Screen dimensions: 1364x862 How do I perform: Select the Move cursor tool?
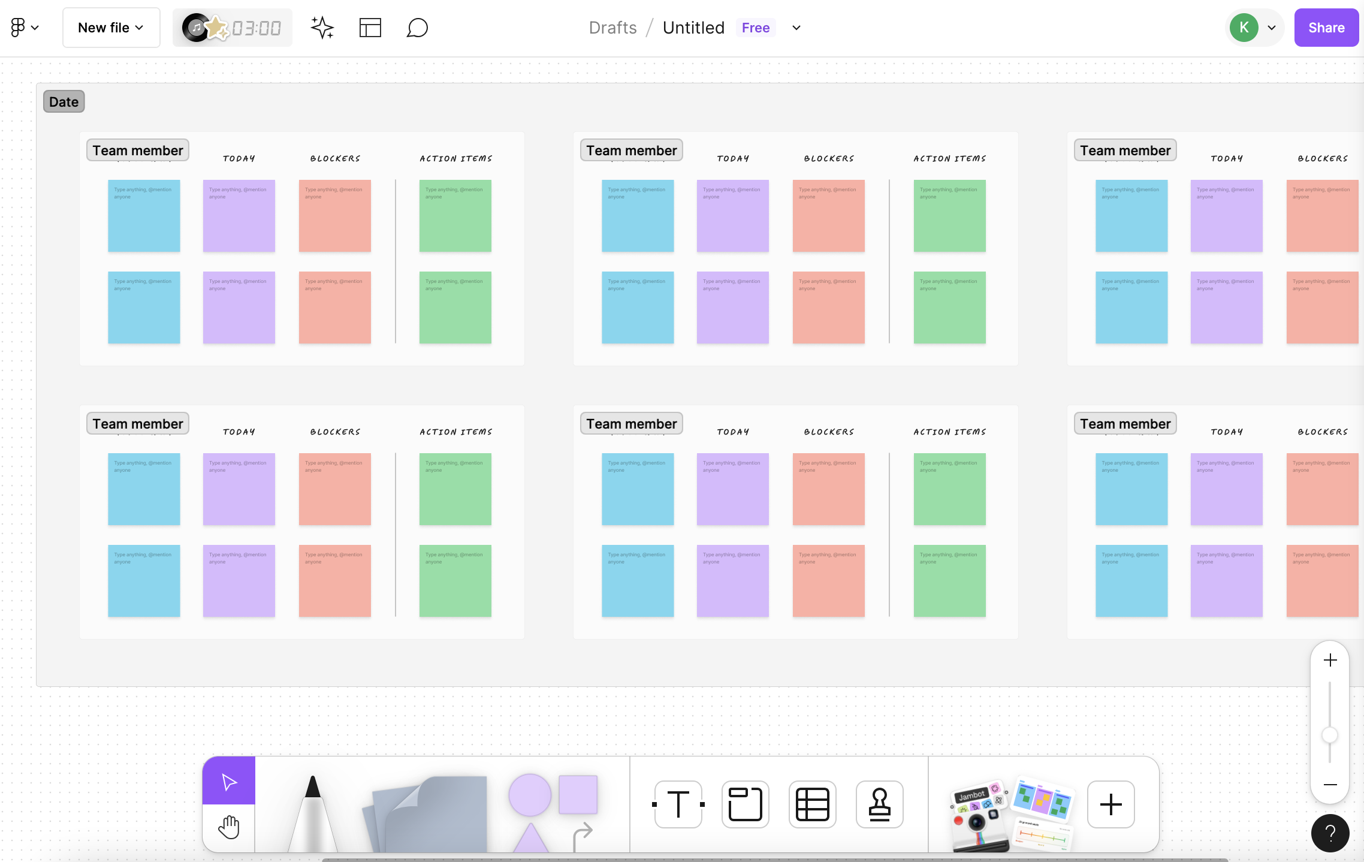tap(229, 781)
